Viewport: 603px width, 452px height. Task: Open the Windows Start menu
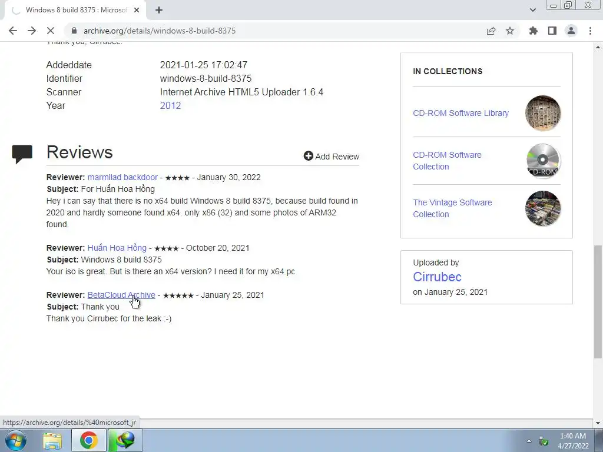tap(15, 440)
